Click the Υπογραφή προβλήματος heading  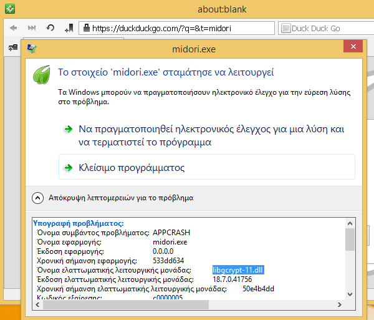click(79, 223)
